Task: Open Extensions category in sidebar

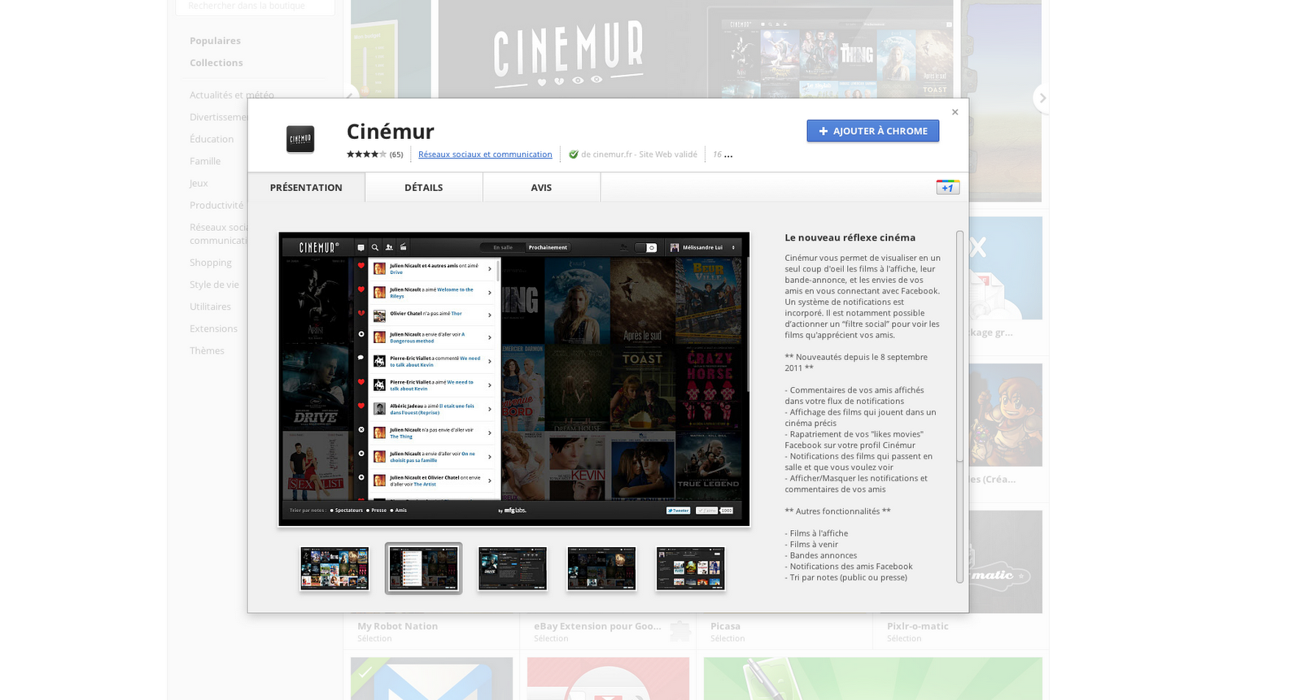Action: pyautogui.click(x=214, y=328)
